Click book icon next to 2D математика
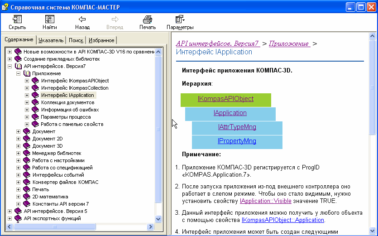This screenshot has width=378, height=236. pyautogui.click(x=27, y=197)
